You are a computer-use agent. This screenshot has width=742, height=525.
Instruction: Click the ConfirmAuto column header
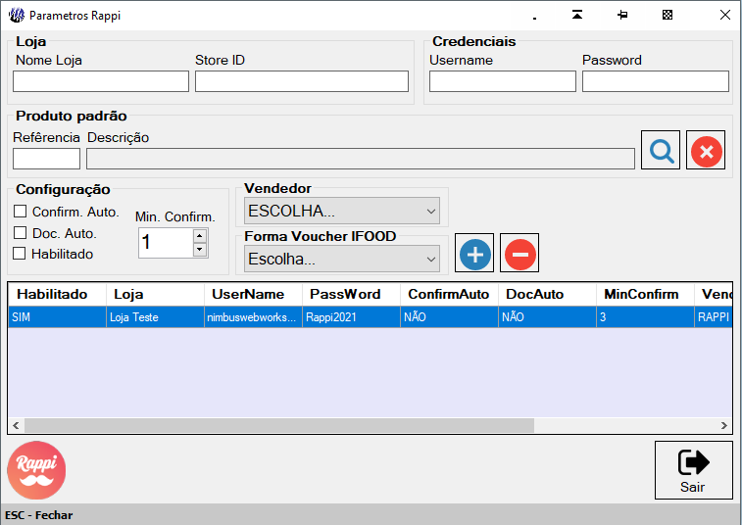coord(449,294)
